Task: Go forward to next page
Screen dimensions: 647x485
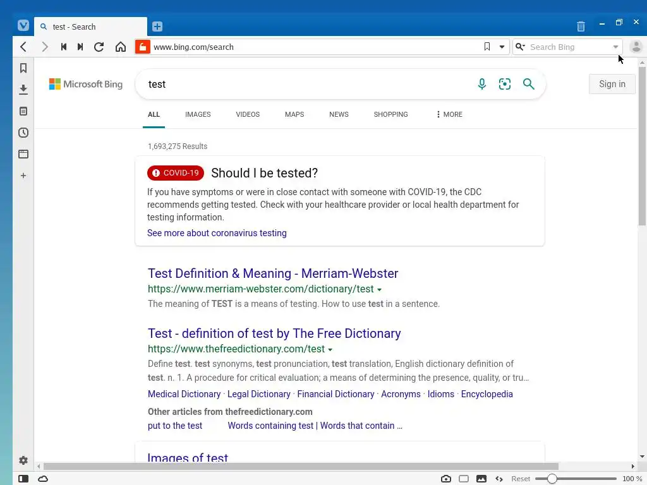Action: 45,47
